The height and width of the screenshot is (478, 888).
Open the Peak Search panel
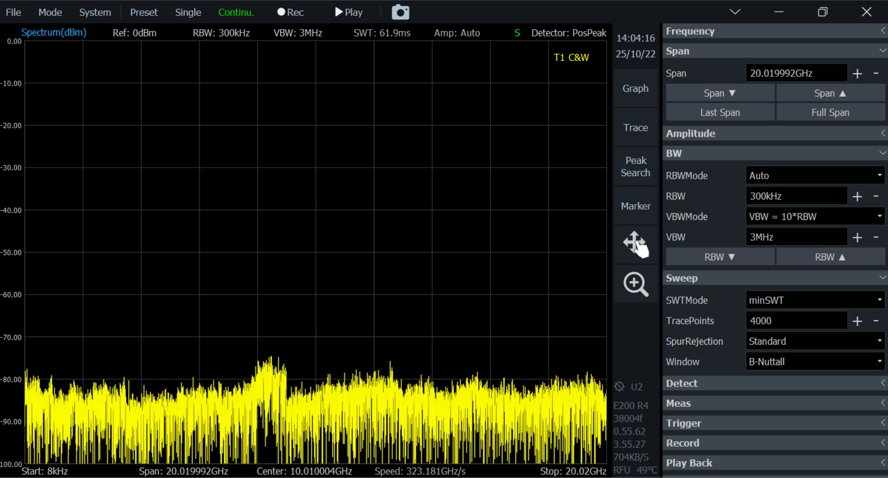point(635,167)
